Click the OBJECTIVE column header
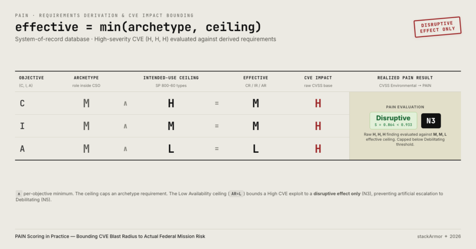 [32, 78]
